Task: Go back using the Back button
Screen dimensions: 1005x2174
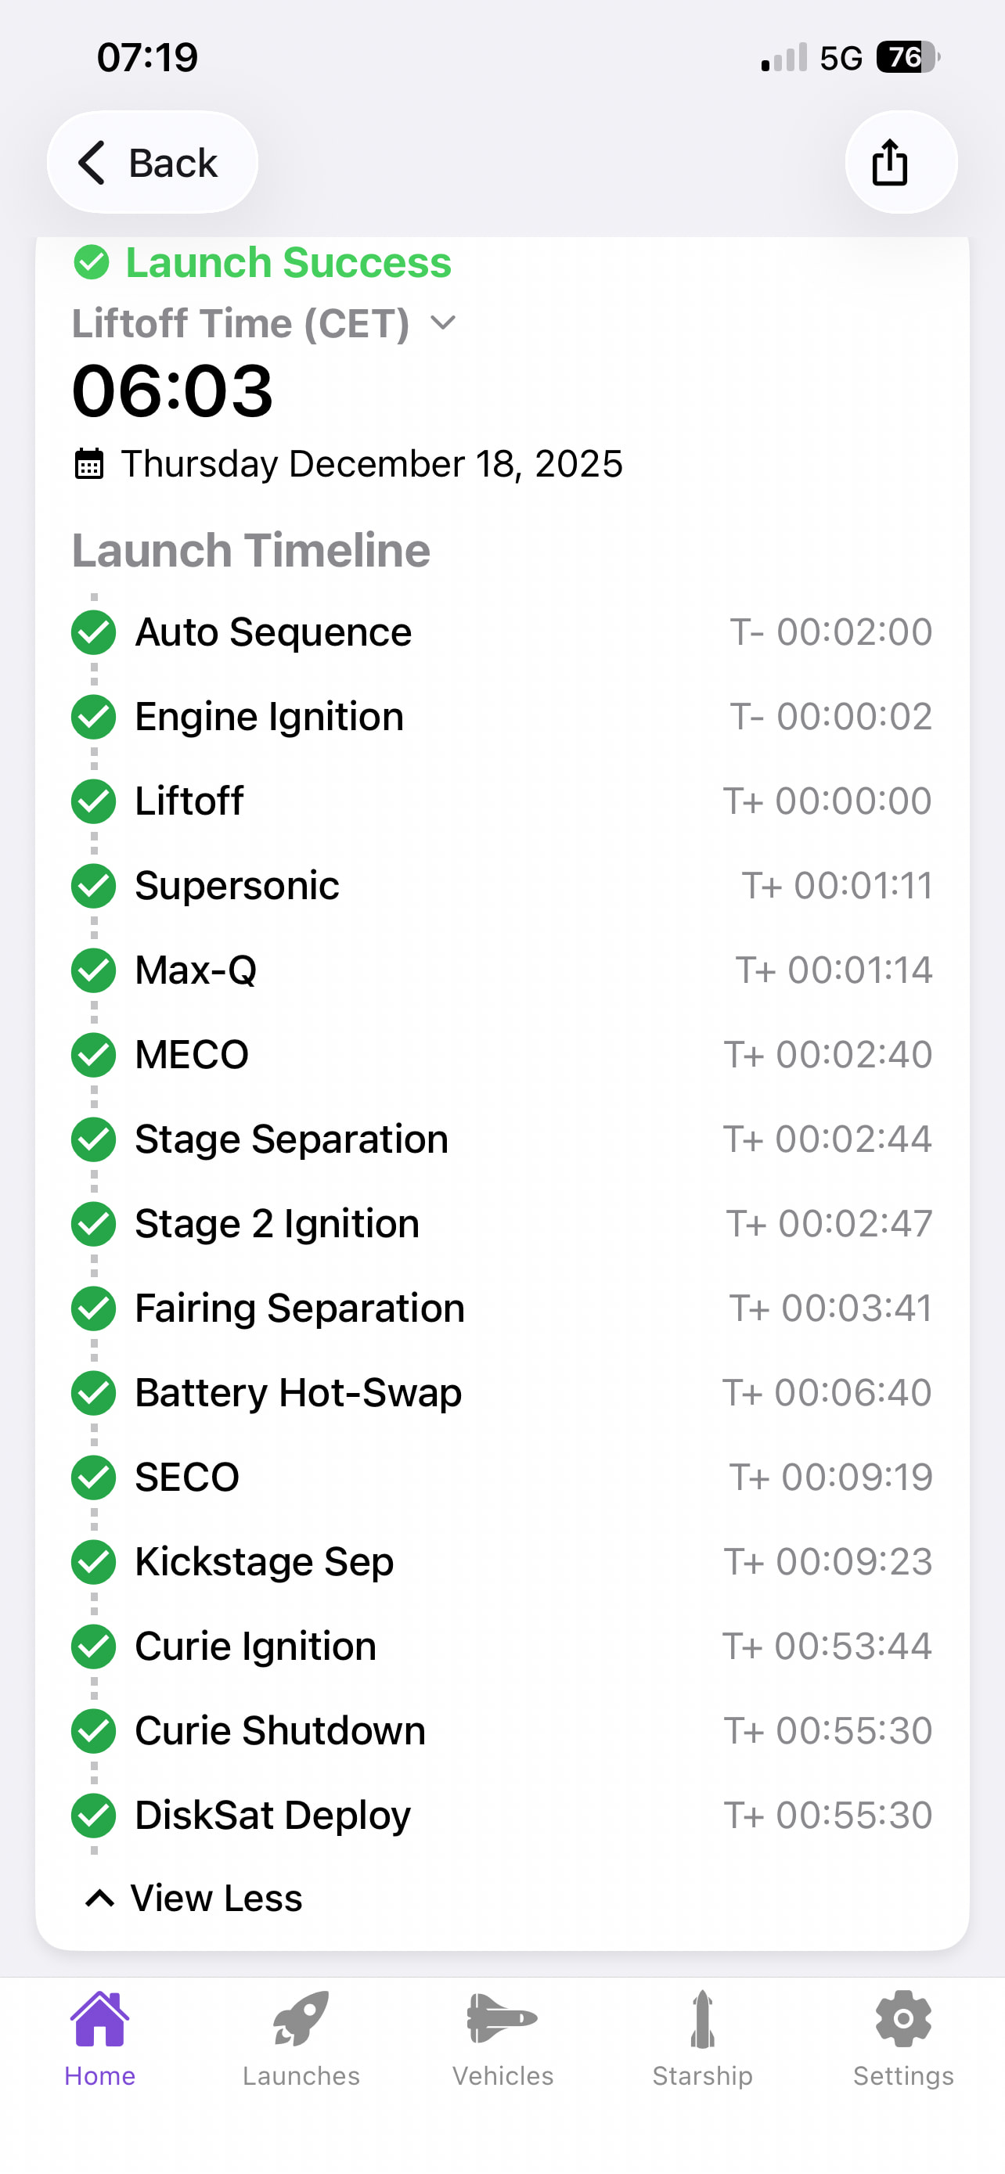Action: [152, 162]
